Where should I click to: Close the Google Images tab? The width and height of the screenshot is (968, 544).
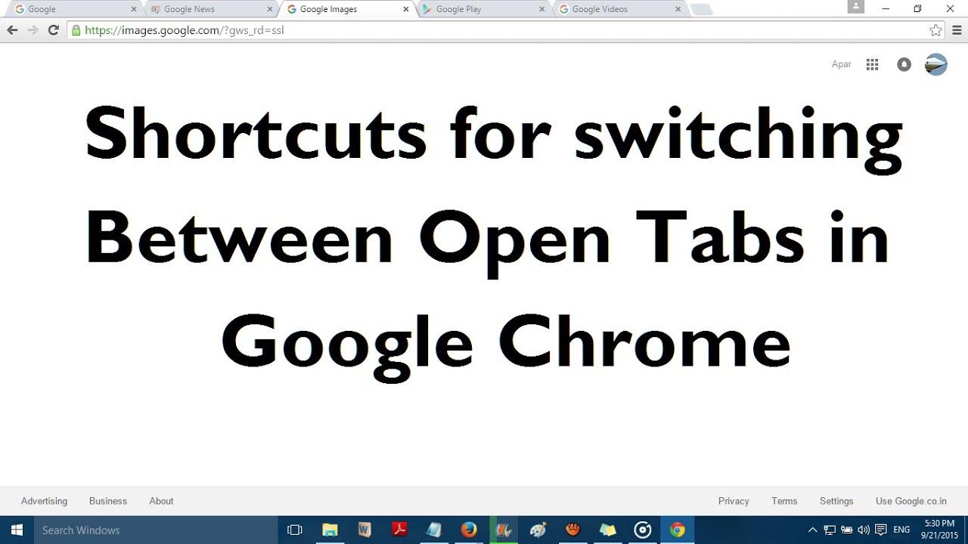406,9
